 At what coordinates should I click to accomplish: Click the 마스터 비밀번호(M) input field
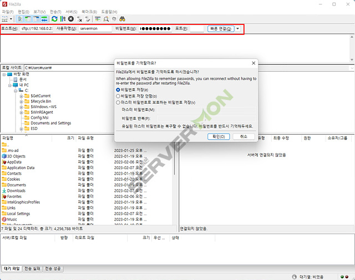pos(207,110)
